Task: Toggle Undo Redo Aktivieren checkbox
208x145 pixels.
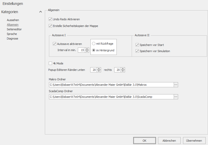Action: click(x=50, y=19)
